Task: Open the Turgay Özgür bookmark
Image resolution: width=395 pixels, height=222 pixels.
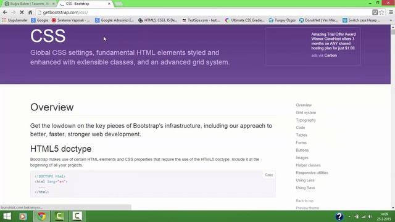Action: click(282, 20)
